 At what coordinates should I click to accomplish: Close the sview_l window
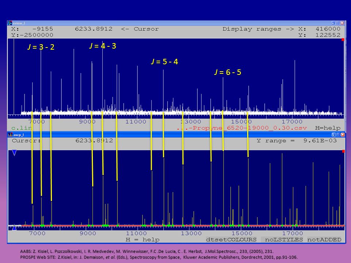(342, 23)
